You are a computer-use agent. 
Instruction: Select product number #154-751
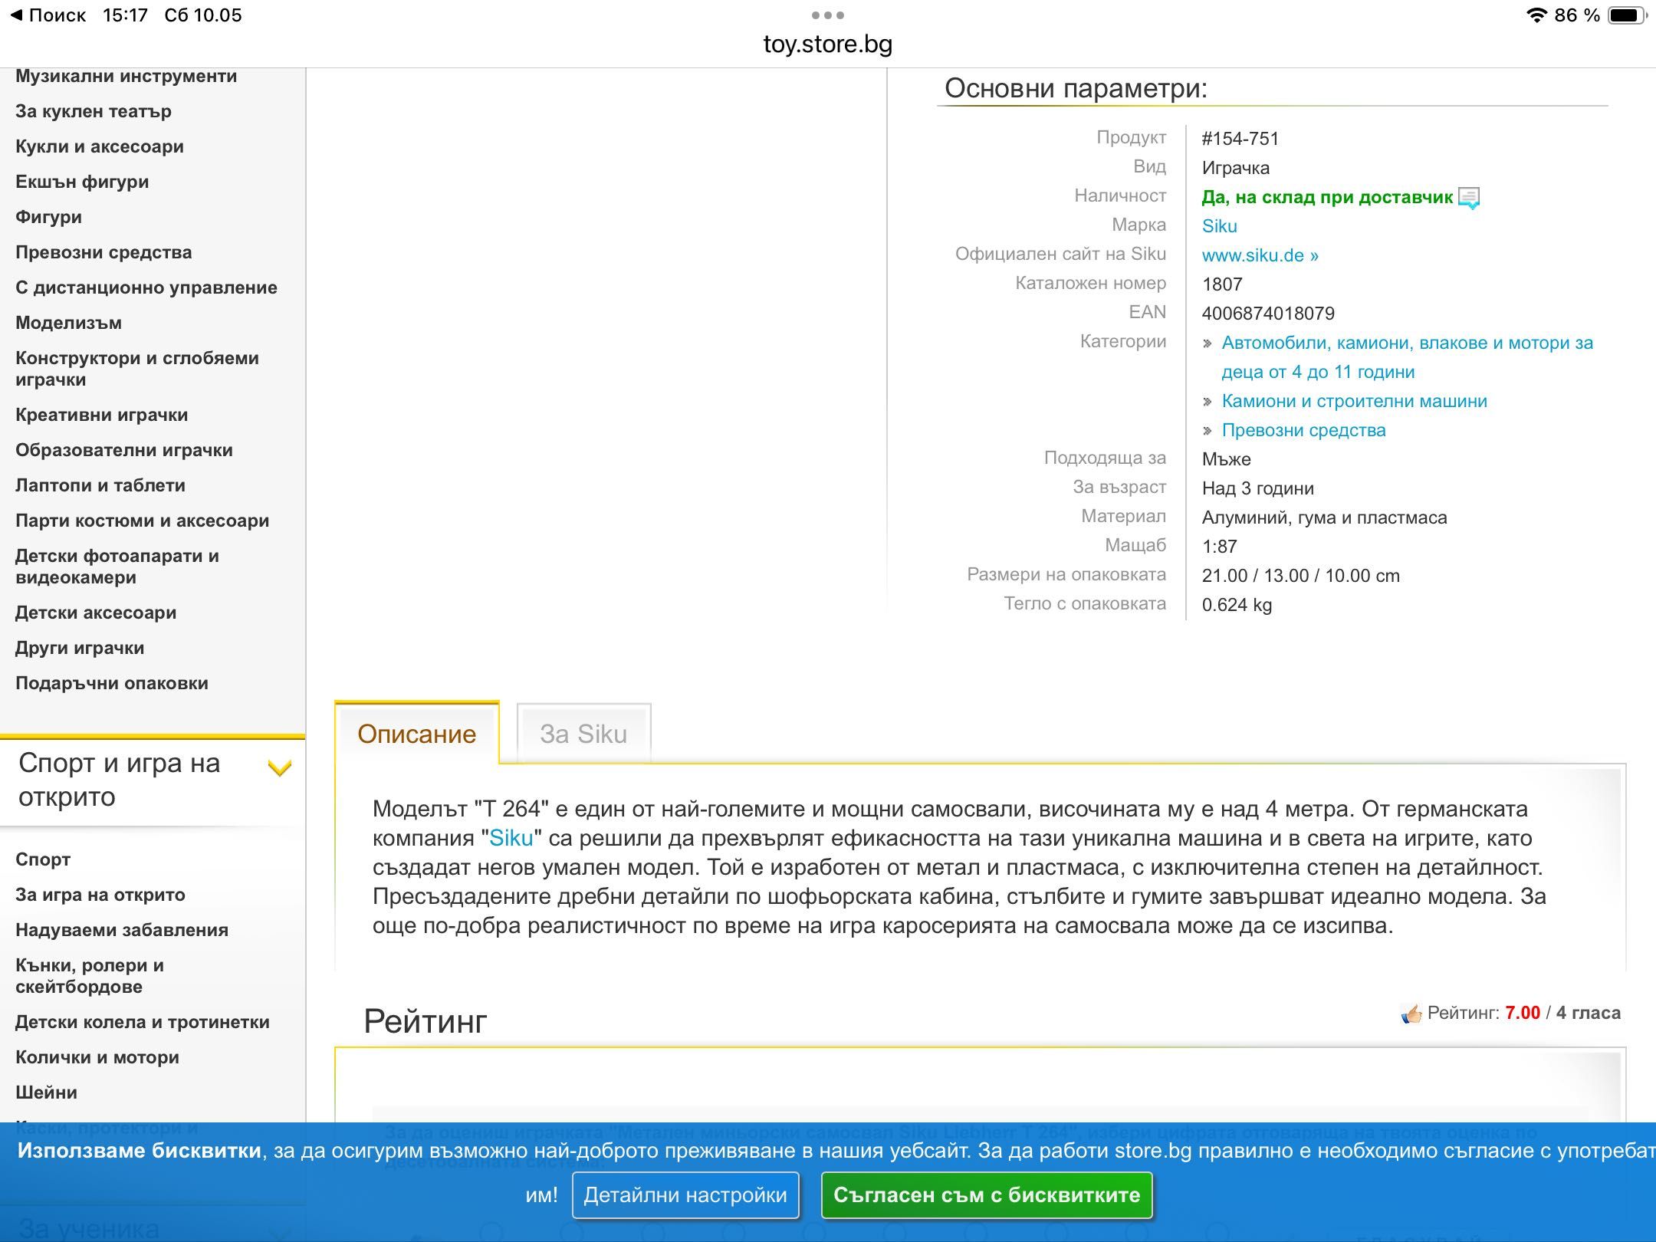coord(1240,139)
